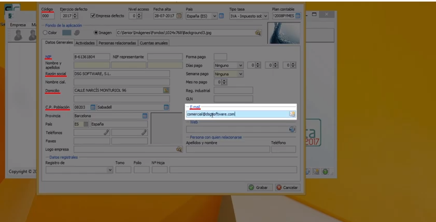Screen dimensions: 436x222
Task: Open the Cuentas anuales tab
Action: click(154, 43)
